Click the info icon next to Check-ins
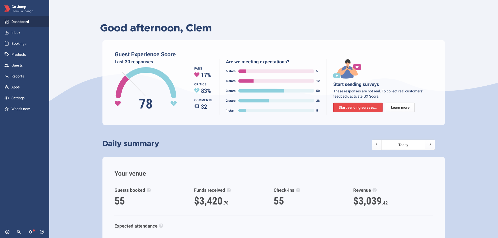Screen dimensions: 498x238 [298, 190]
